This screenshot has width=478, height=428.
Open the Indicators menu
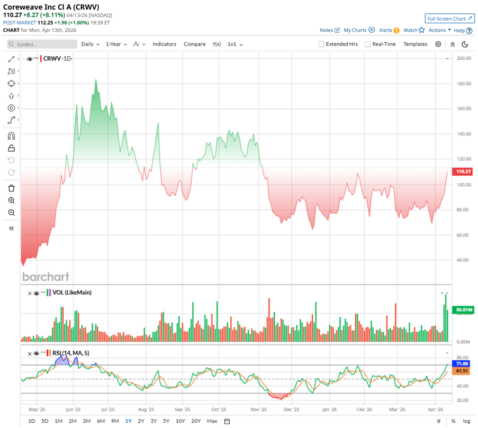pos(164,44)
